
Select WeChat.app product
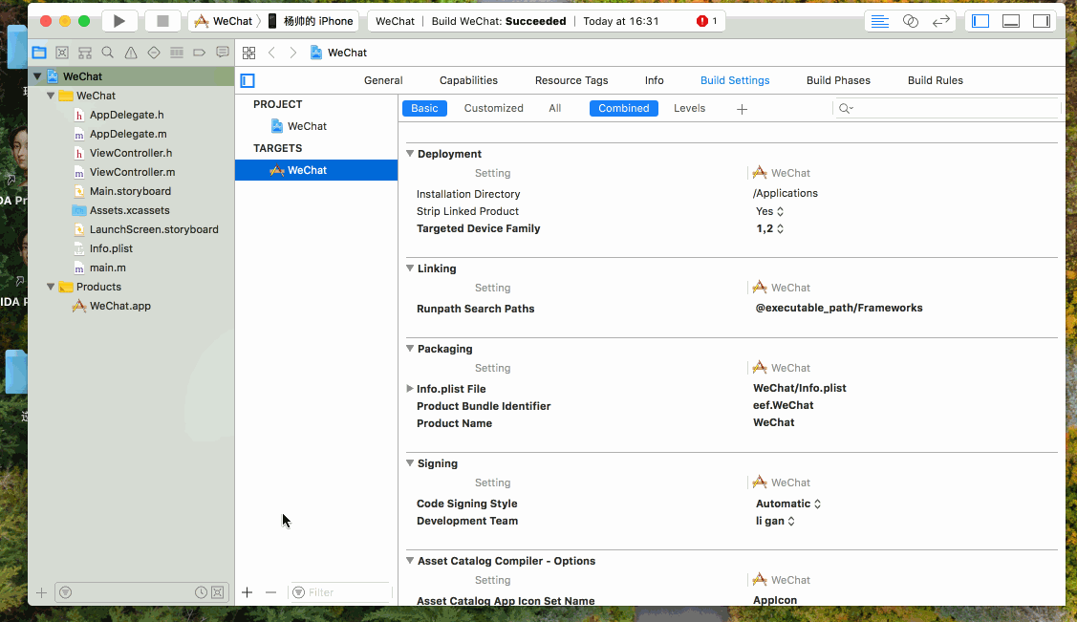point(119,306)
